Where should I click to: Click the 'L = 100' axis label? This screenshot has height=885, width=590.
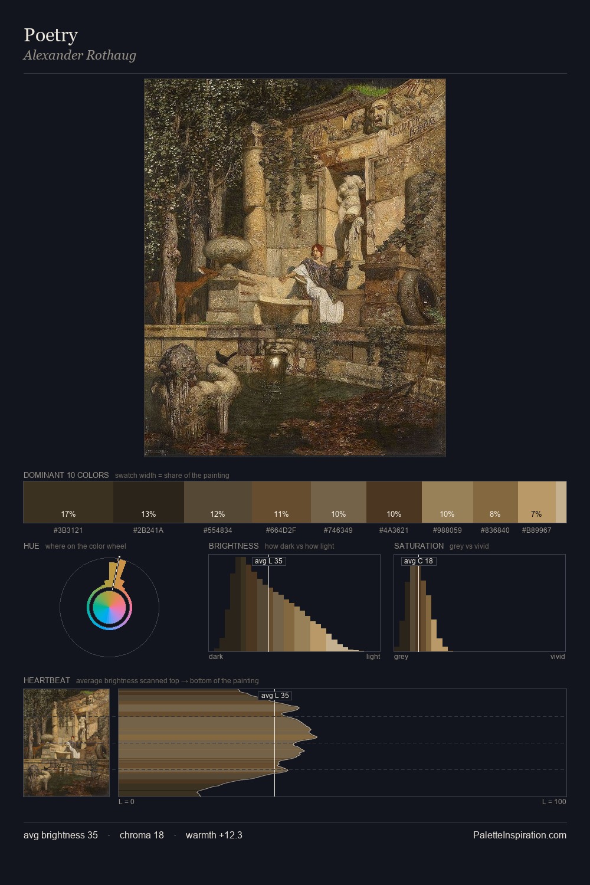point(554,802)
